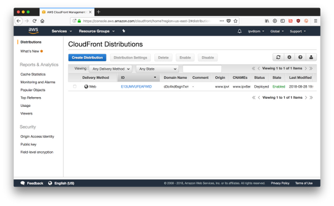Go to the last page using the top double-right arrows
The image size is (334, 206).
pyautogui.click(x=311, y=69)
